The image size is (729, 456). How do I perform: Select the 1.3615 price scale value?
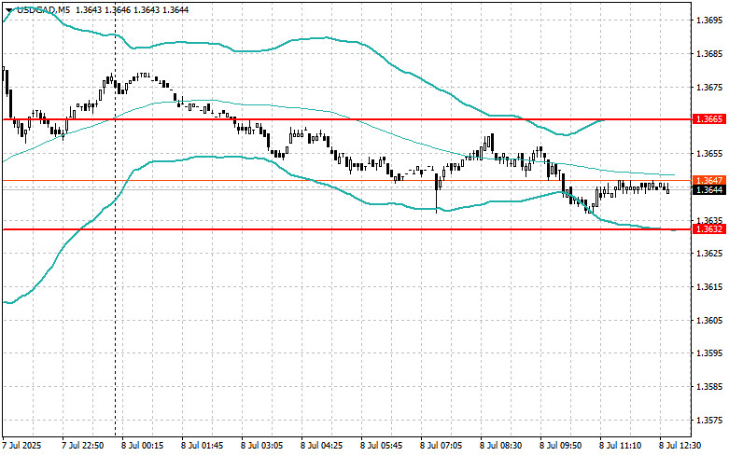coord(709,287)
